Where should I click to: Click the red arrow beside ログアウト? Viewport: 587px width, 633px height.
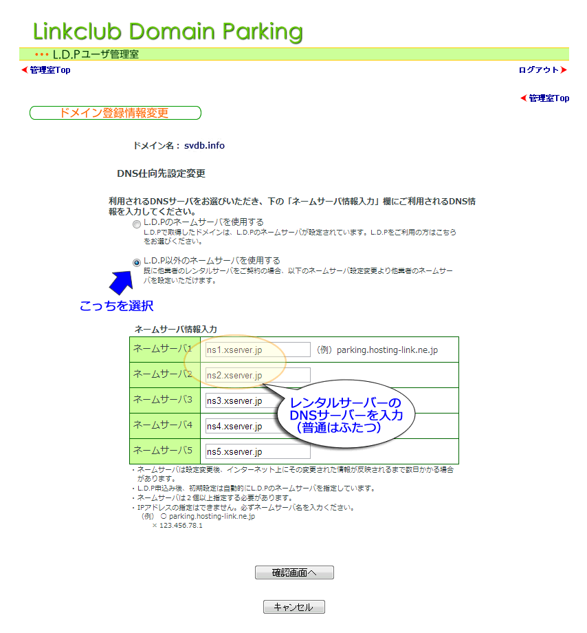point(564,70)
